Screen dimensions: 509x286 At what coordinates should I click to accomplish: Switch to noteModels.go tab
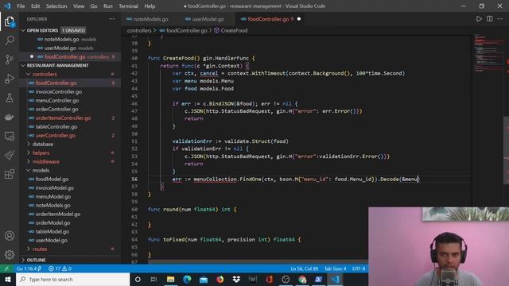148,19
